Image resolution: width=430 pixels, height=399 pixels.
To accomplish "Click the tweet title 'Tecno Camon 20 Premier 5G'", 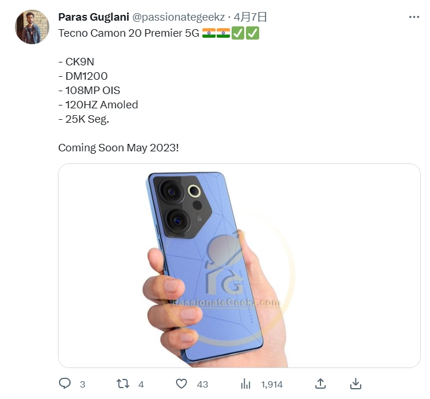I will pyautogui.click(x=129, y=33).
